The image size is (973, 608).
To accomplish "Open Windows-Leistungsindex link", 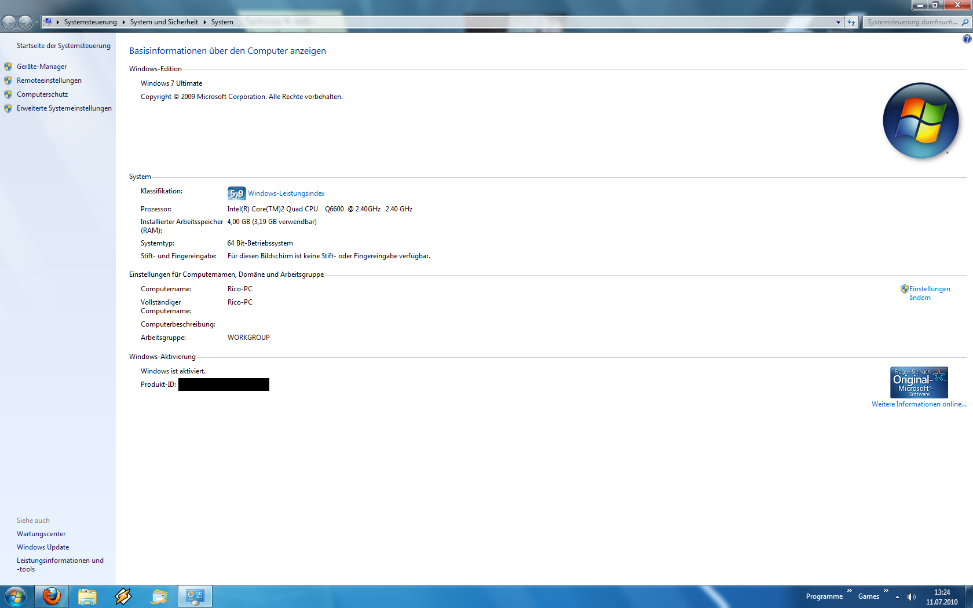I will coord(286,193).
